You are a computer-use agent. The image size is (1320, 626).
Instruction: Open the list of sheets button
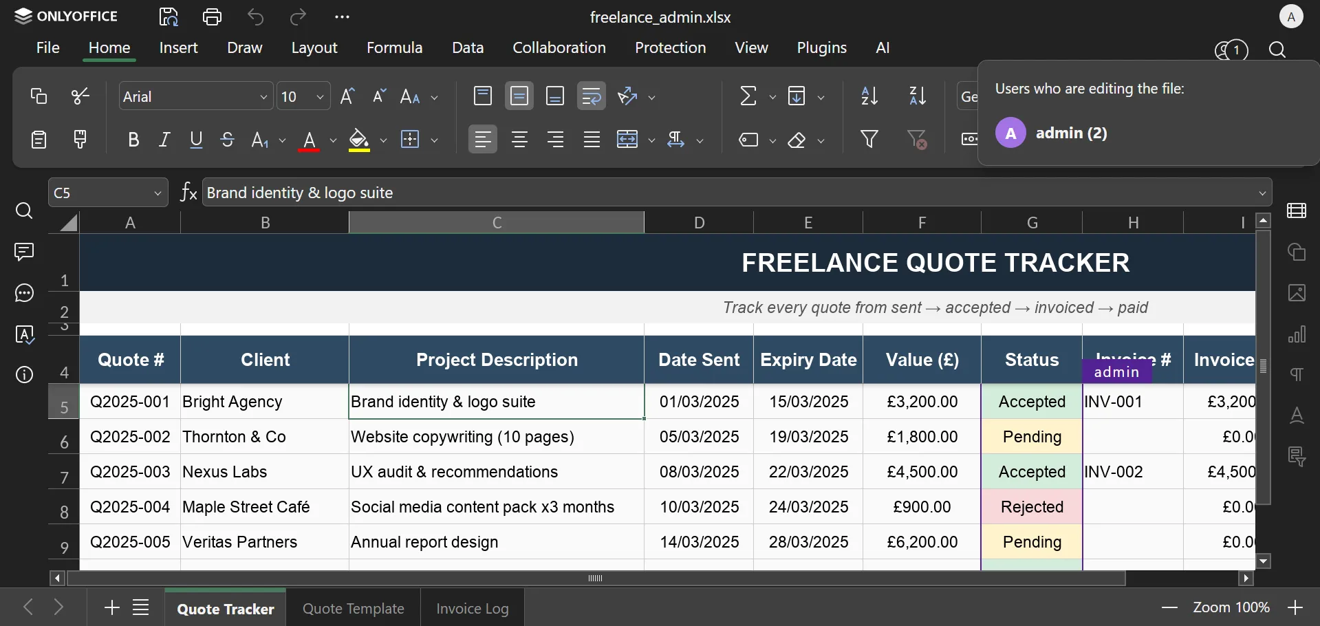[x=141, y=608]
